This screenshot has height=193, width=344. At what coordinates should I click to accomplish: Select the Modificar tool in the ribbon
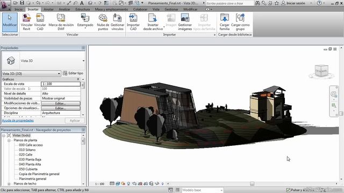[10, 23]
